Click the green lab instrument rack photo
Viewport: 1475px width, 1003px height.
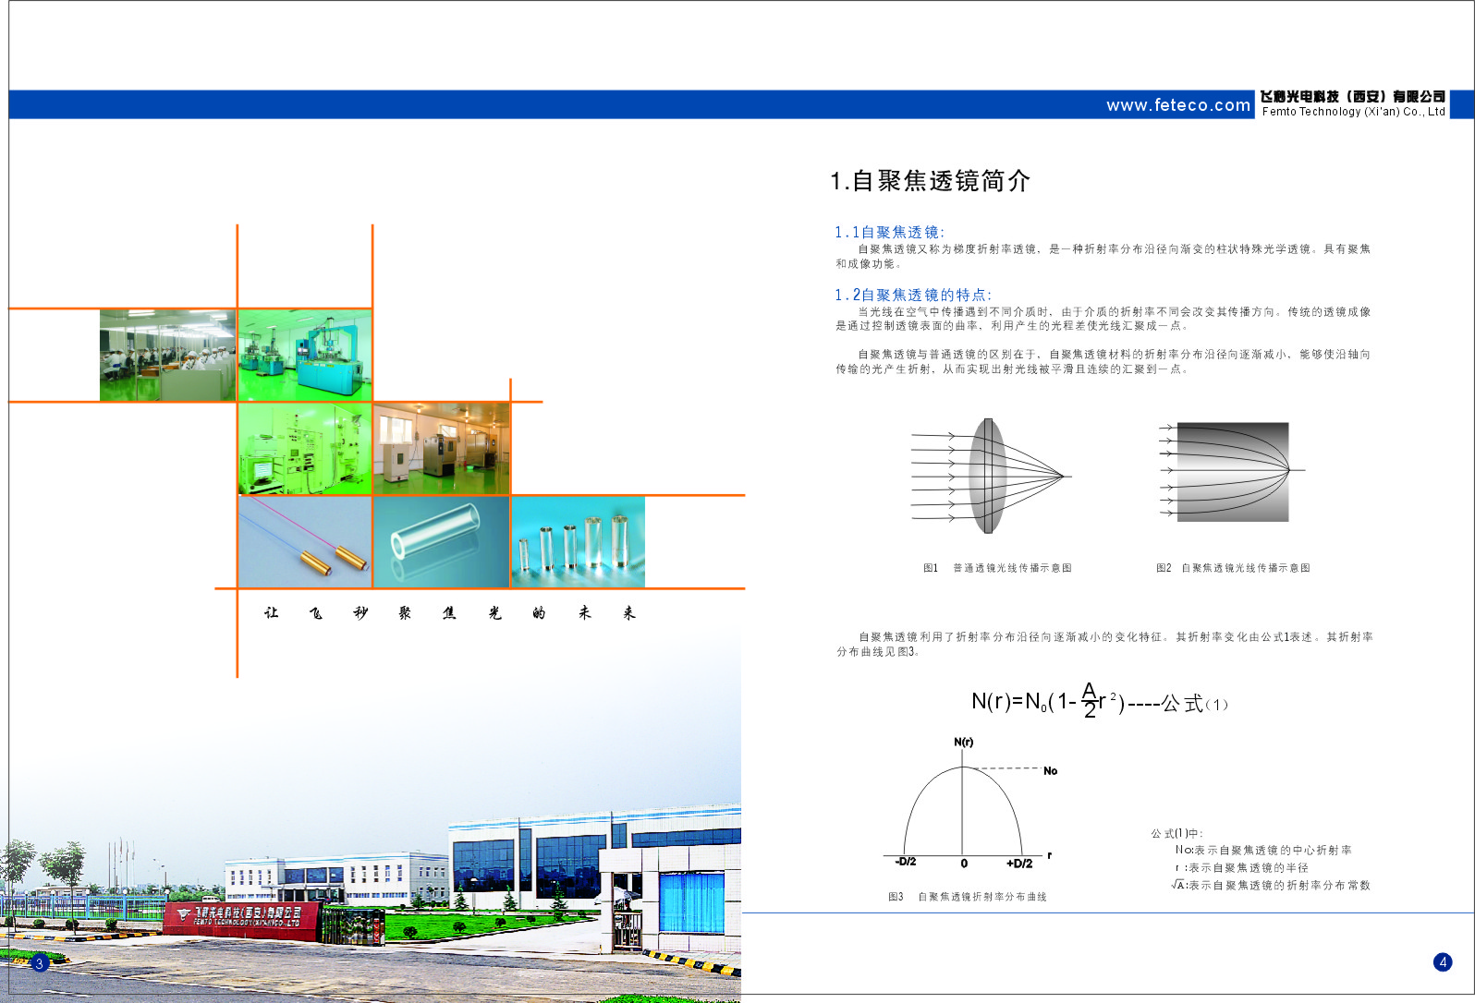[x=305, y=449]
